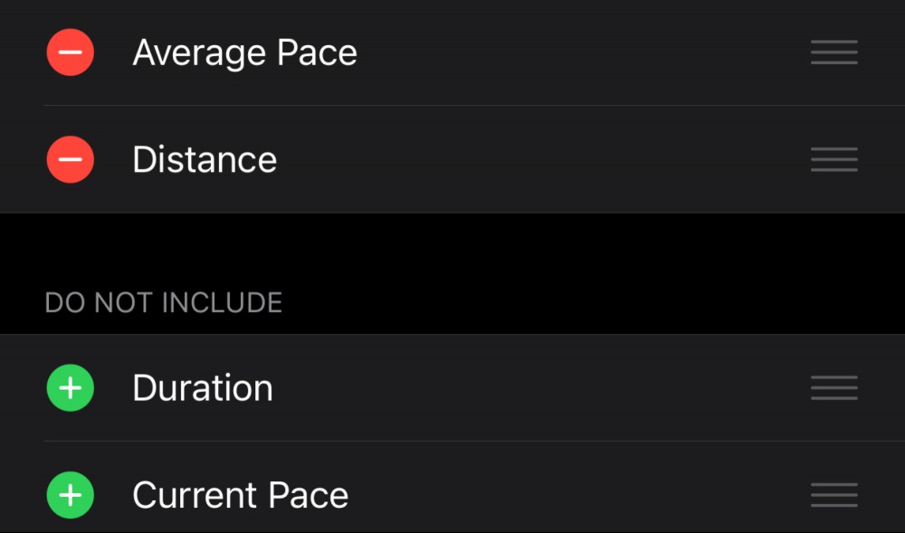The height and width of the screenshot is (533, 905).
Task: Select the Average Pace metric label
Action: pyautogui.click(x=244, y=53)
